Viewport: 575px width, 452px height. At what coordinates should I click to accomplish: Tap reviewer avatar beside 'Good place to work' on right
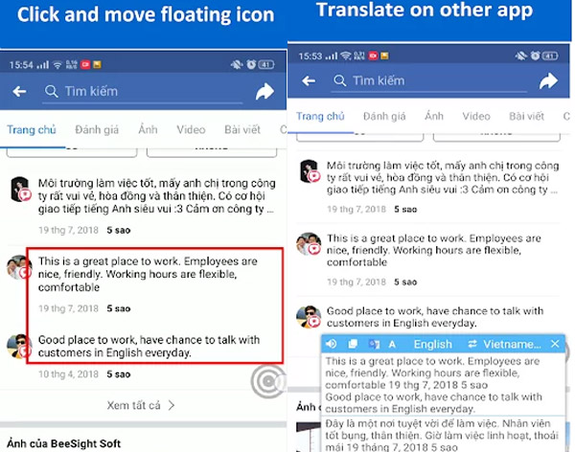pos(309,317)
